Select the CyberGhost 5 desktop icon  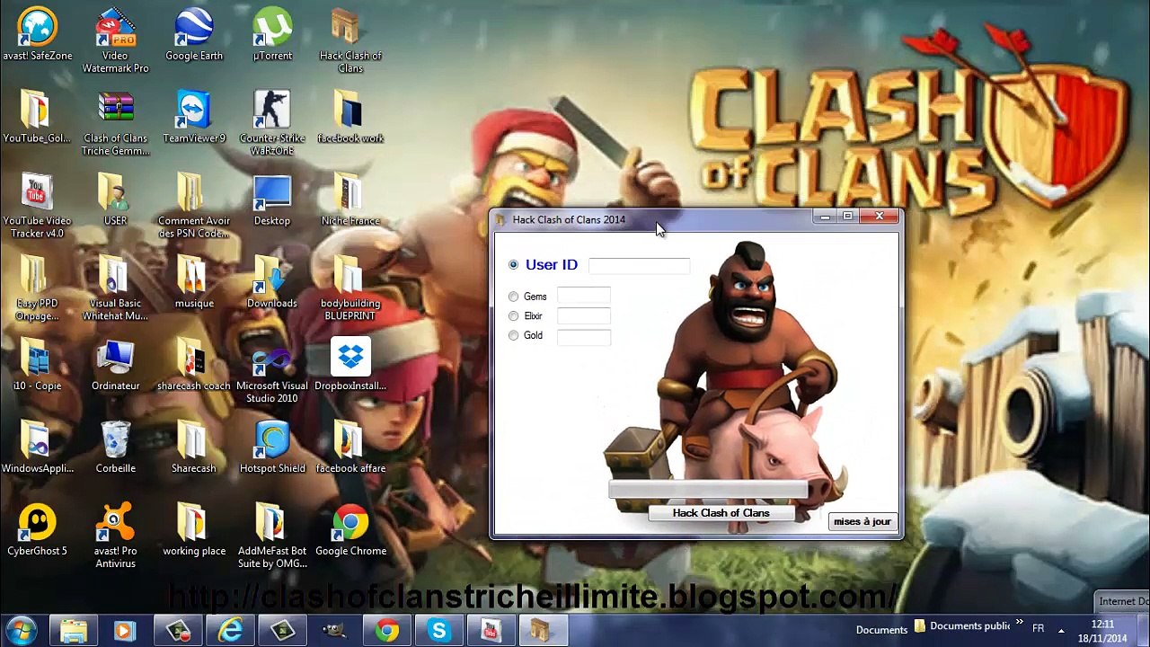(37, 531)
